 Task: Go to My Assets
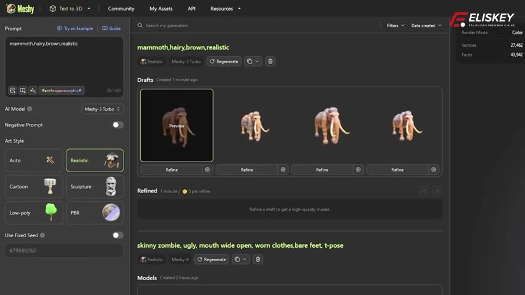(x=161, y=8)
